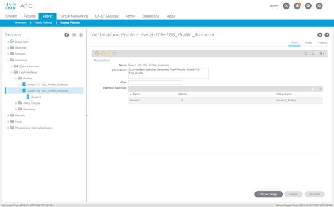Screen dimensions: 334x207
Task: Click the download icon in the profile toolbar
Action: pos(313,54)
